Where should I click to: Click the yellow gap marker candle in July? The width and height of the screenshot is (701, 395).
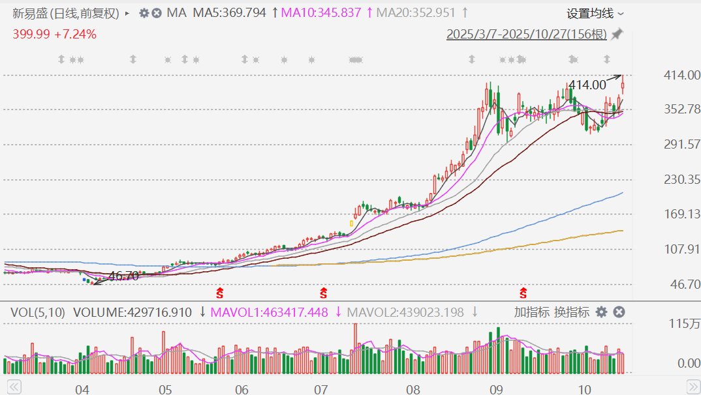[x=351, y=224]
